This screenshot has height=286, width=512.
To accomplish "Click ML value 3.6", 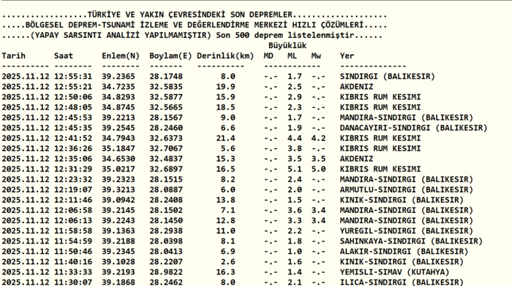I will click(295, 210).
